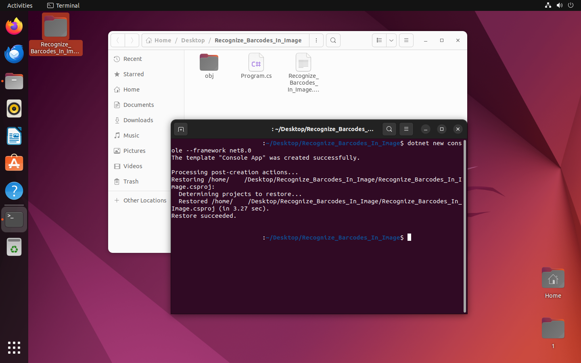This screenshot has height=363, width=581.
Task: Toggle list view in file manager
Action: tap(379, 40)
